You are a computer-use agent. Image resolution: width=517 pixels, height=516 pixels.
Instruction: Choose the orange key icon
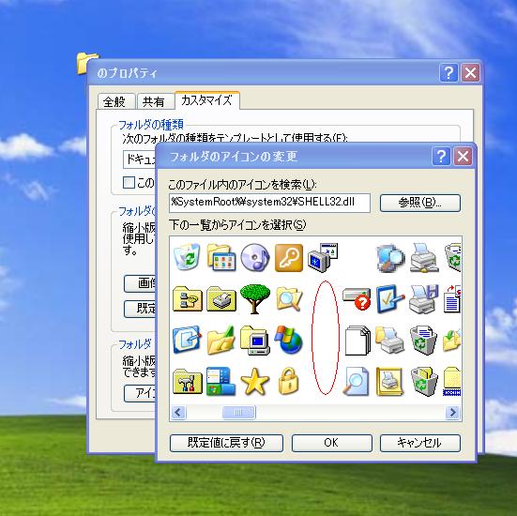[x=288, y=257]
